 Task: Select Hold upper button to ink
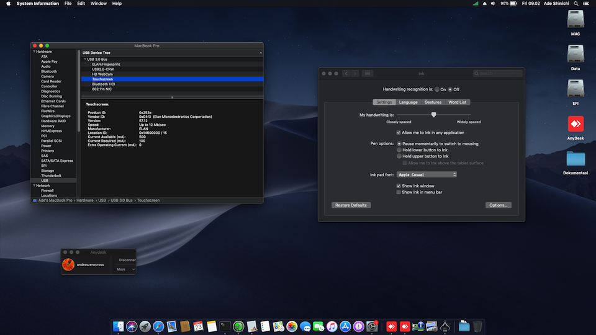point(399,156)
